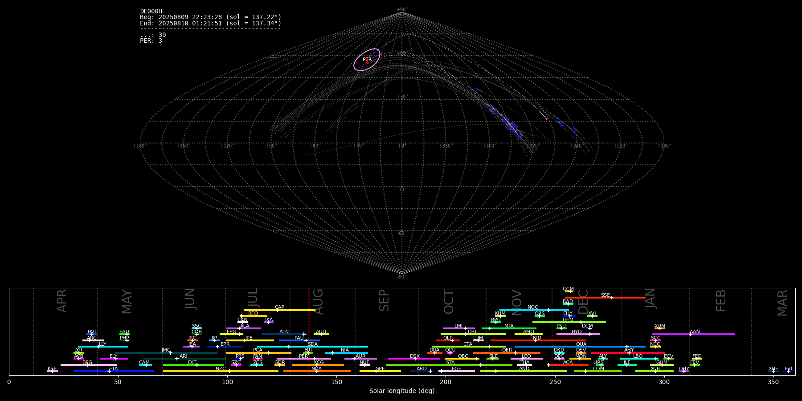Click the cyan NOO shower bar
This screenshot has height=401, width=802.
534,310
